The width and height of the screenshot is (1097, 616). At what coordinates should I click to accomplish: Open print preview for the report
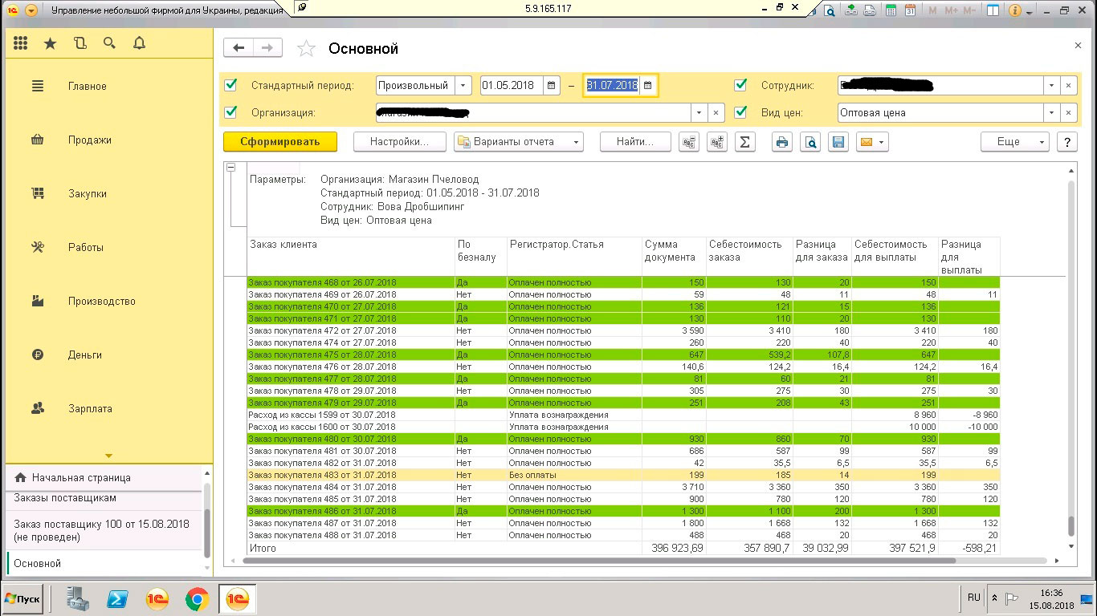[x=810, y=142]
